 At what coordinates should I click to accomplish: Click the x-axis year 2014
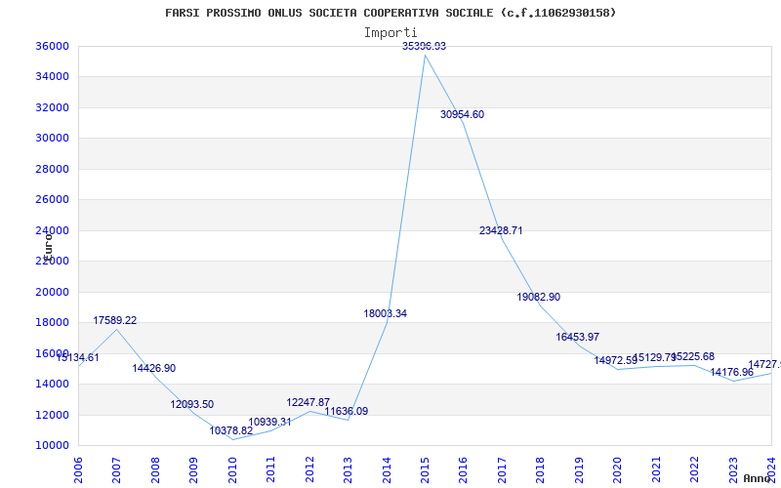coord(387,469)
